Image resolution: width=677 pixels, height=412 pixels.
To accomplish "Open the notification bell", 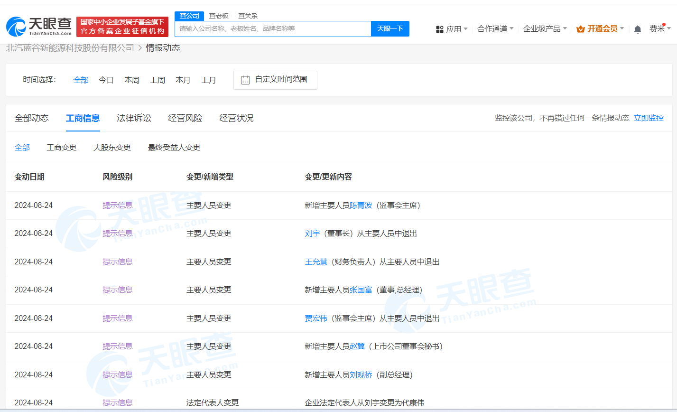I will [x=637, y=29].
